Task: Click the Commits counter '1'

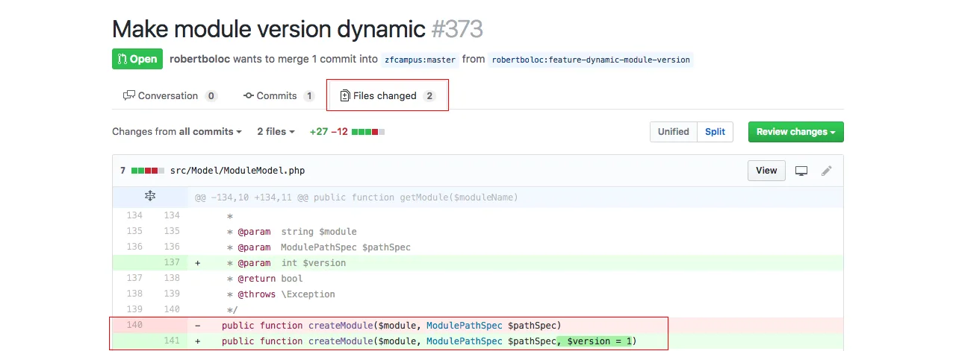Action: tap(309, 96)
